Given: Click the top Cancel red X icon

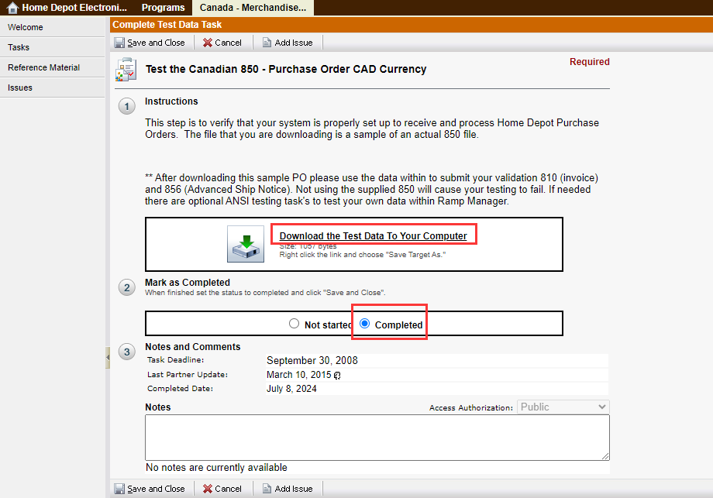Looking at the screenshot, I should pyautogui.click(x=208, y=43).
